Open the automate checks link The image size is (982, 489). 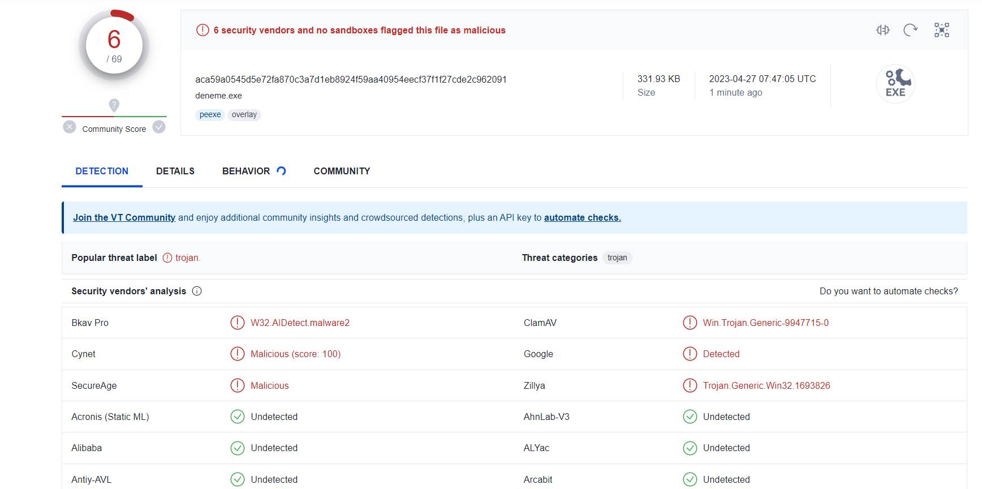[582, 217]
